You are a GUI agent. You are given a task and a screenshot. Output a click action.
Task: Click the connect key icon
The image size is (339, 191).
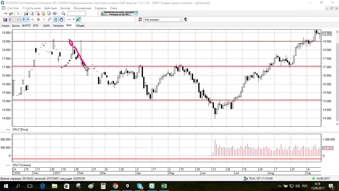click(5, 14)
